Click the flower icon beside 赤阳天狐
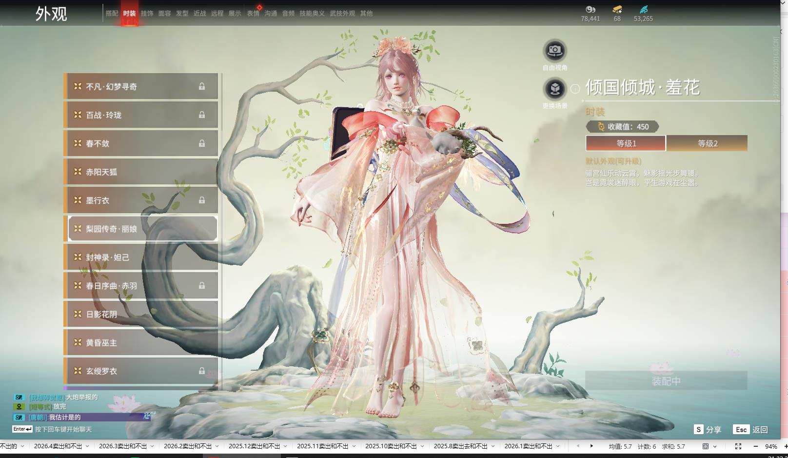 (x=78, y=172)
